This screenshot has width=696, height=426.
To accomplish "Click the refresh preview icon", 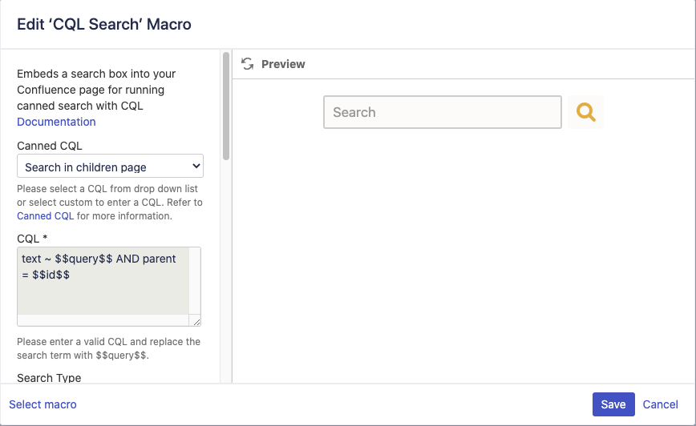I will (247, 64).
